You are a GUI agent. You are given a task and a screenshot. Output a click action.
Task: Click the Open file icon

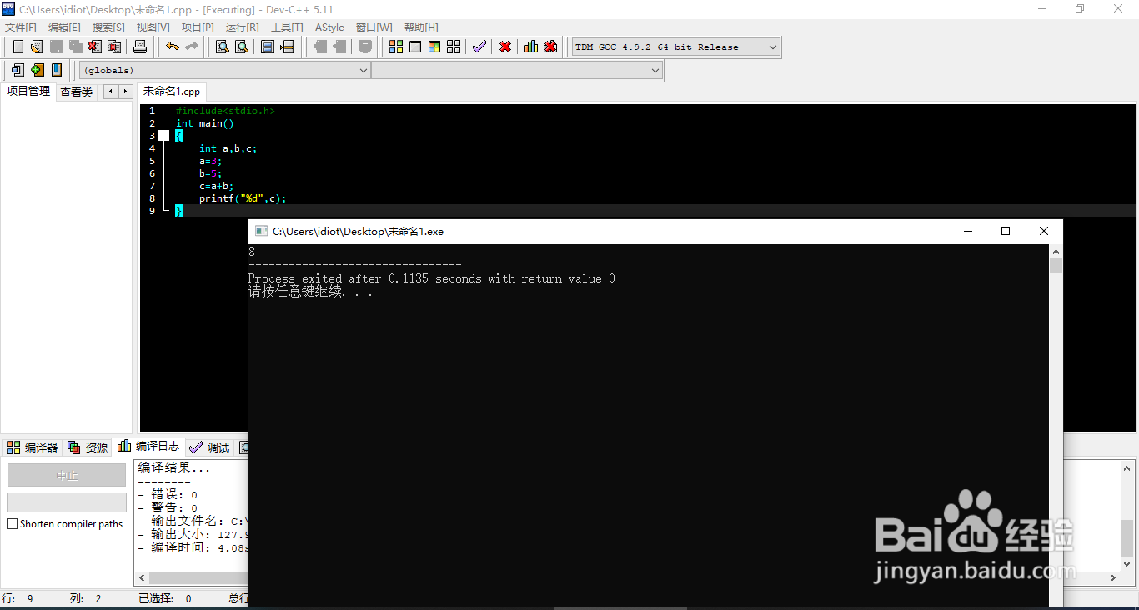point(36,47)
